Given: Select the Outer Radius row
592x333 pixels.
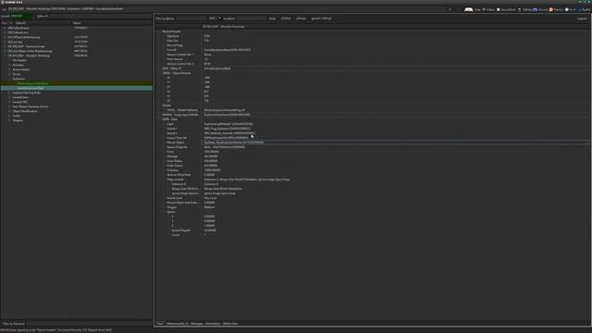Looking at the screenshot, I should coord(372,166).
